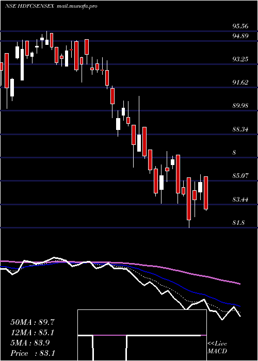The height and width of the screenshot is (361, 258).
Task: Click the 93.25 price level label
Action: (x=240, y=59)
